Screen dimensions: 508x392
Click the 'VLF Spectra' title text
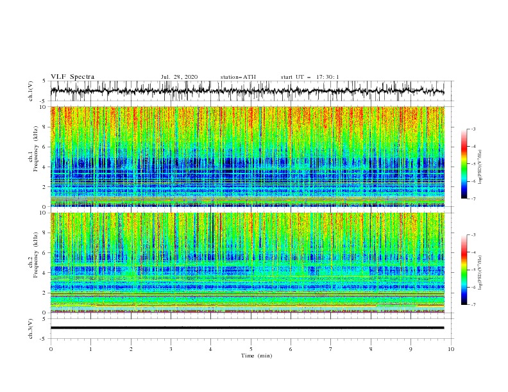tap(72, 77)
